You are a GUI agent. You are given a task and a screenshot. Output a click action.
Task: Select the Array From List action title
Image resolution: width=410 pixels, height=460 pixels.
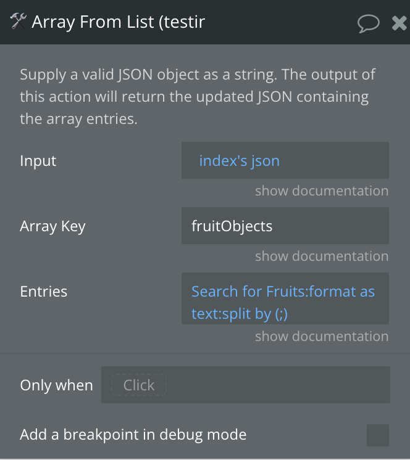[118, 22]
